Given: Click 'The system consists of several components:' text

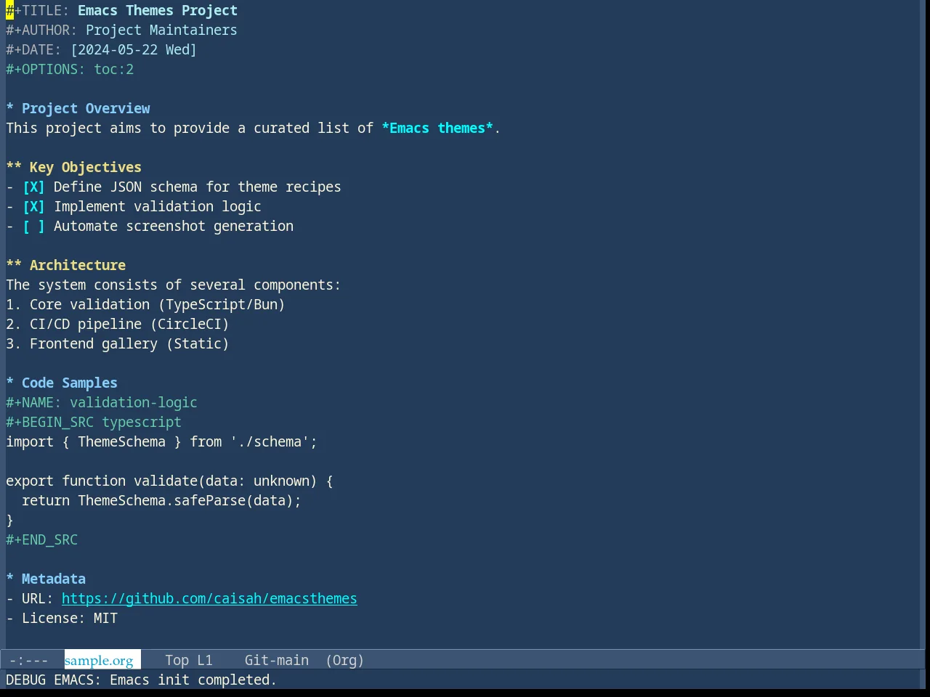Looking at the screenshot, I should click(x=173, y=285).
